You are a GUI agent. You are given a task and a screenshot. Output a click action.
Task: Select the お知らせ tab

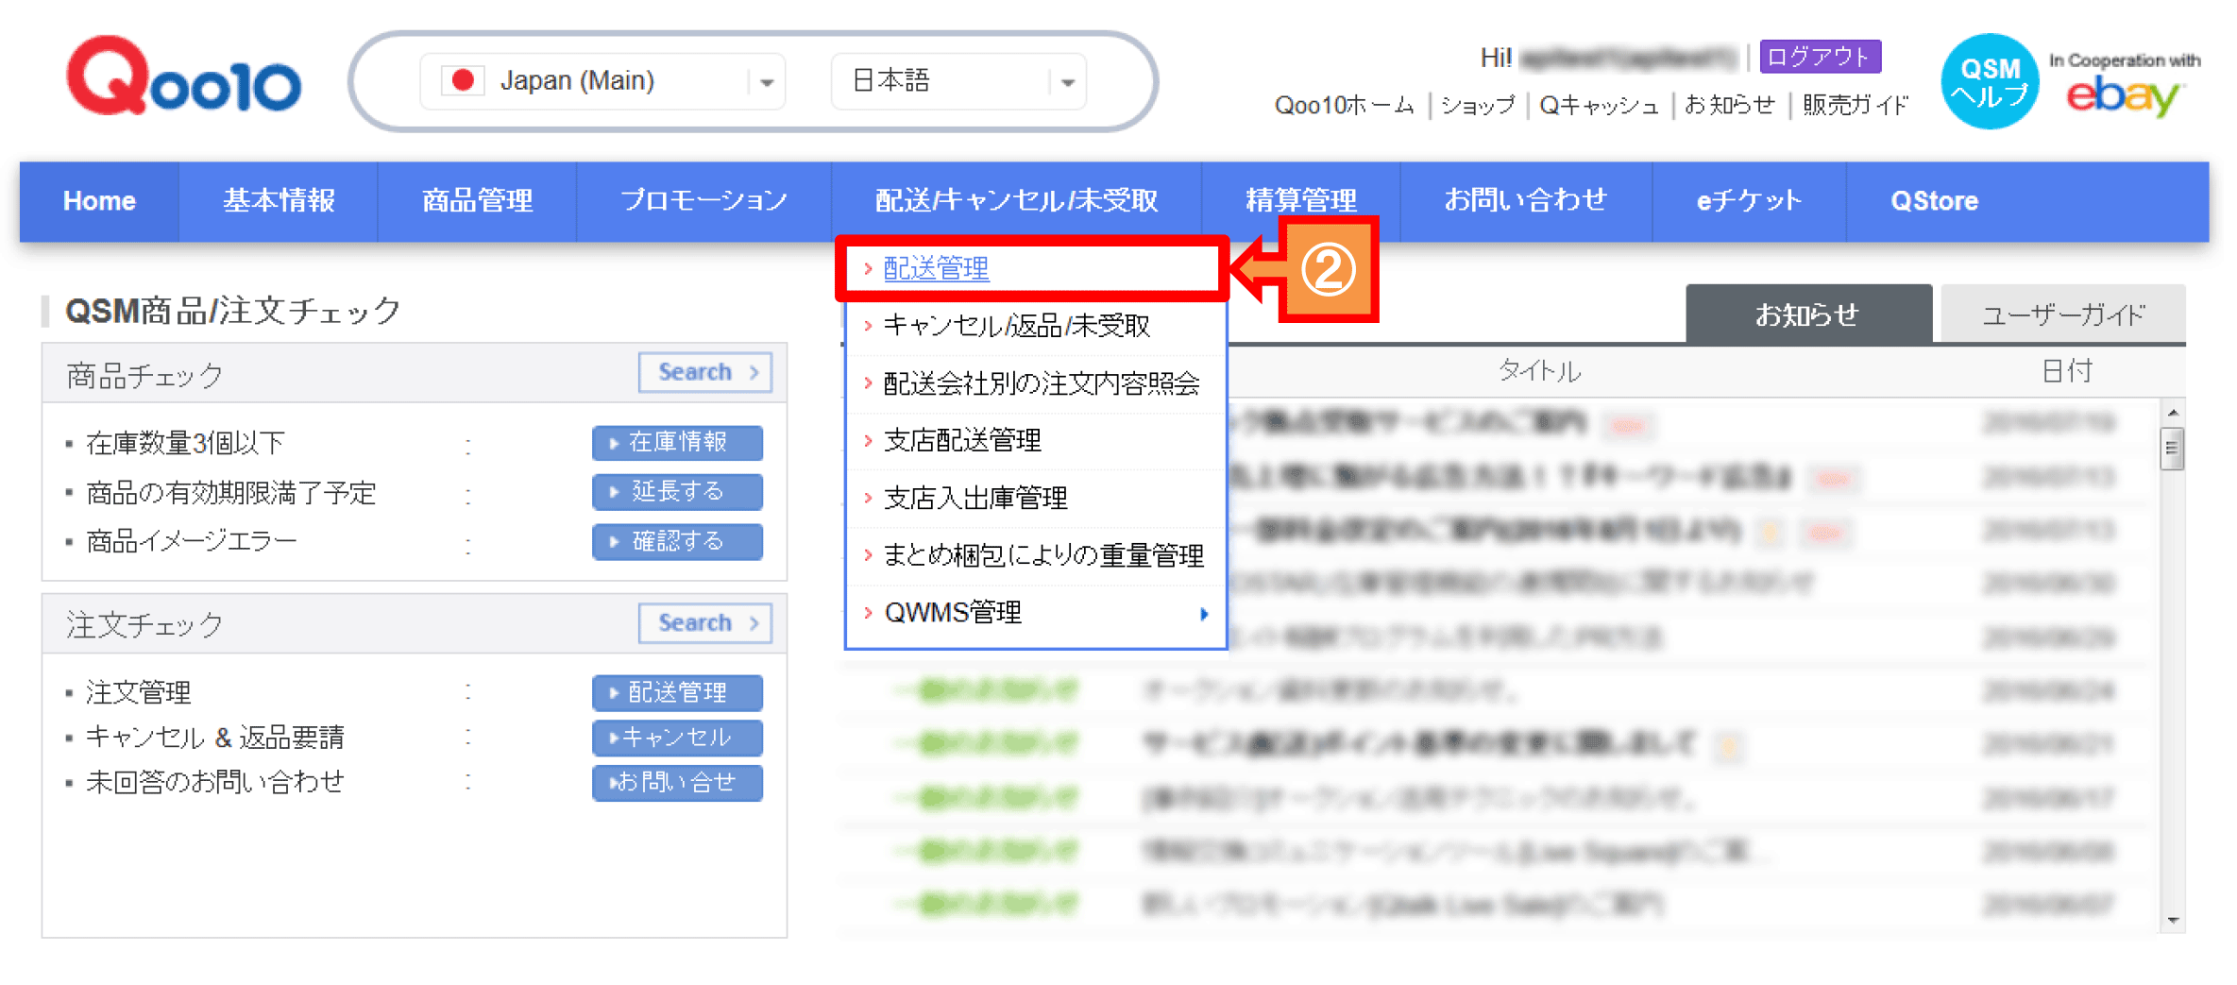coord(1806,314)
